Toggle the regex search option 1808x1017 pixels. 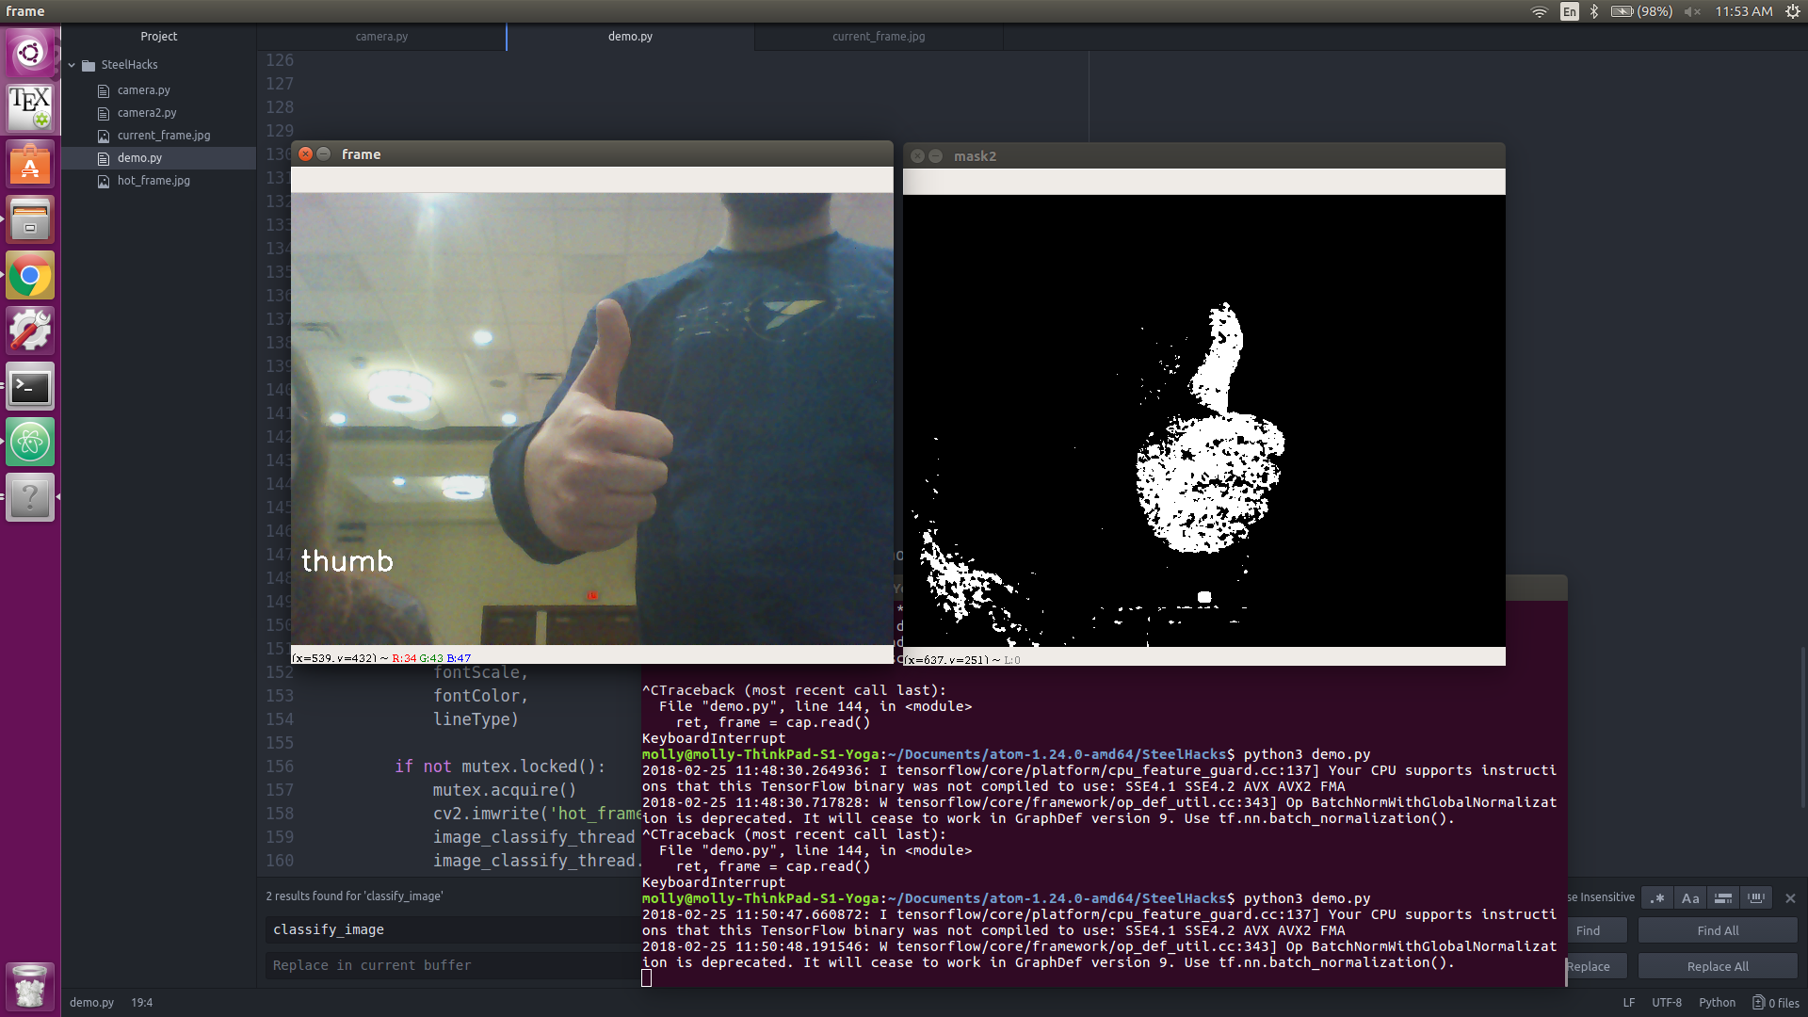tap(1657, 898)
